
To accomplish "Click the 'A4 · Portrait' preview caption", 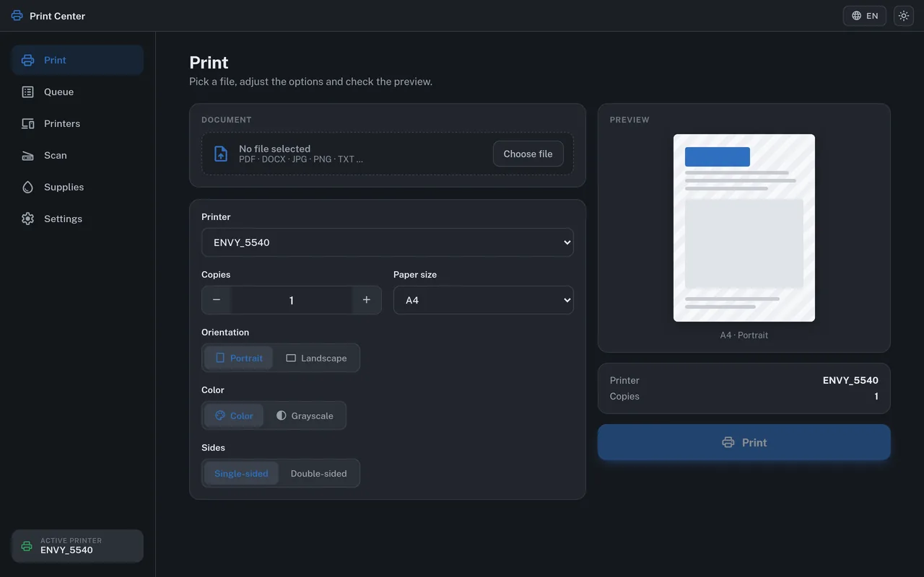I will (x=744, y=335).
